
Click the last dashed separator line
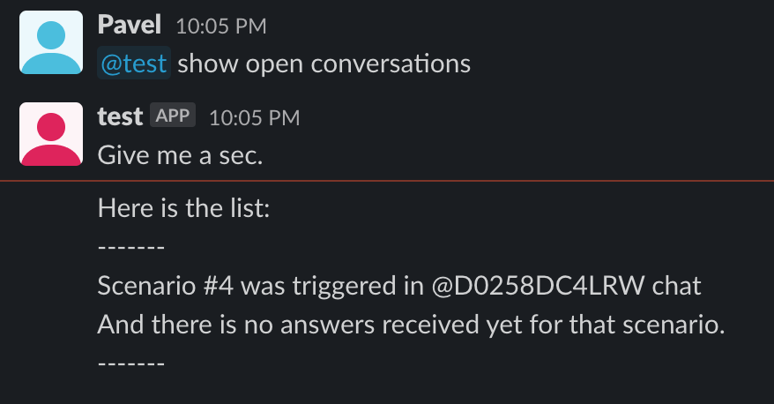pyautogui.click(x=131, y=363)
